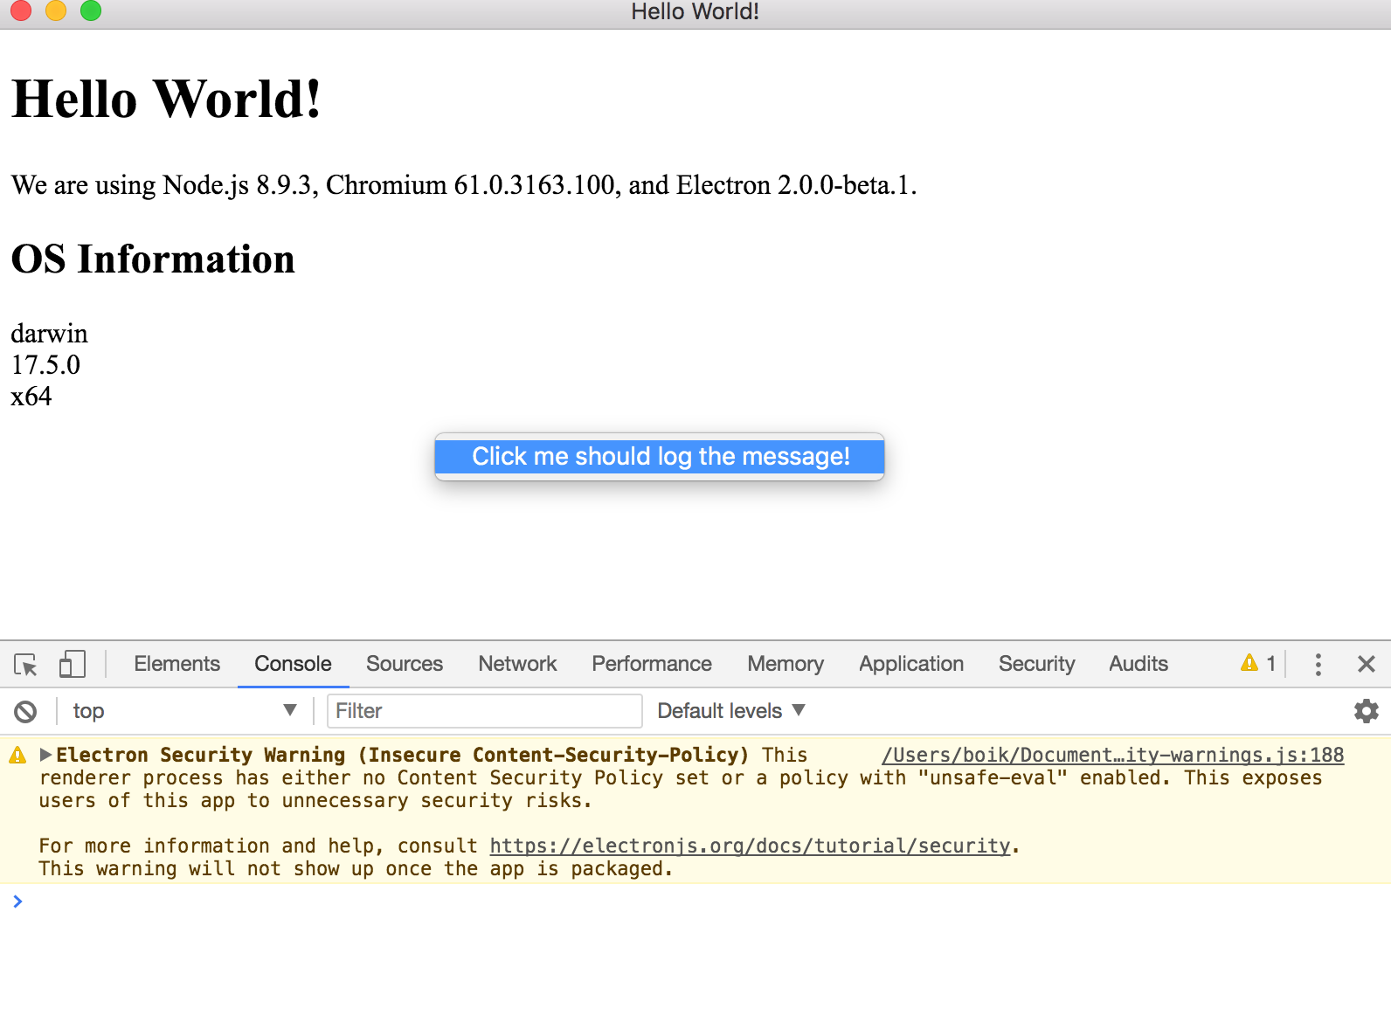Click the yellow warning count indicator

click(x=1258, y=664)
